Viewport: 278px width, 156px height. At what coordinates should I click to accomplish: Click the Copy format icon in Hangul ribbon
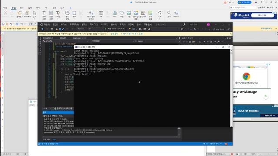coord(27,13)
